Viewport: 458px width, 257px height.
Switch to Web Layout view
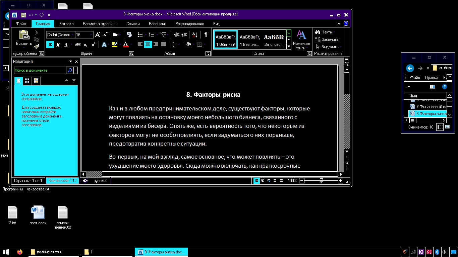[x=269, y=181]
